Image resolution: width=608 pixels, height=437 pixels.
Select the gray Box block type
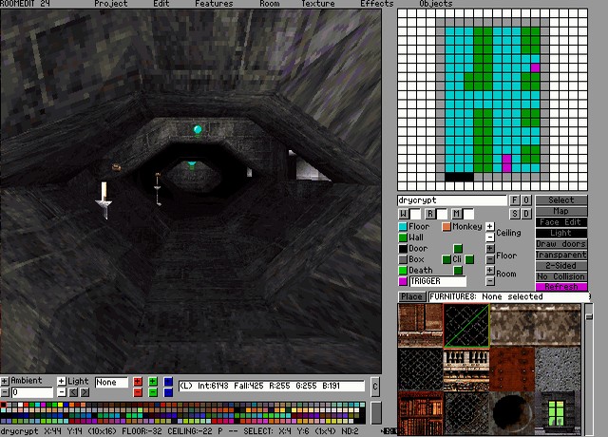(403, 259)
